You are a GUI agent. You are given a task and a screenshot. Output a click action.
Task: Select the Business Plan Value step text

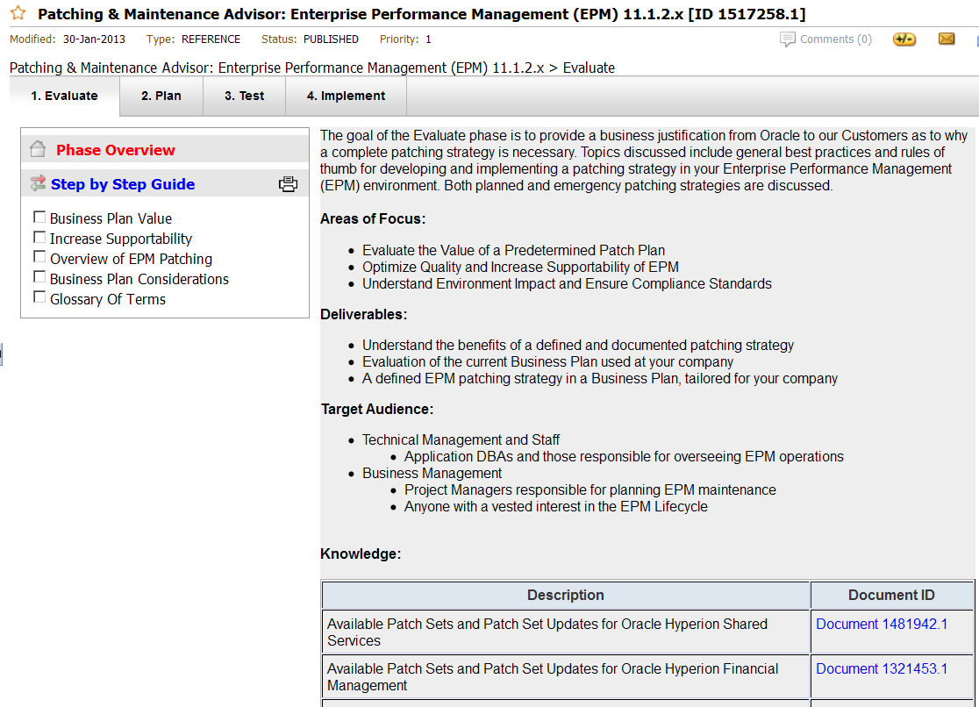coord(111,218)
